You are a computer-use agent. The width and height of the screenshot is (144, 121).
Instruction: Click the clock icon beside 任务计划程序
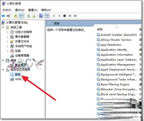[12, 32]
